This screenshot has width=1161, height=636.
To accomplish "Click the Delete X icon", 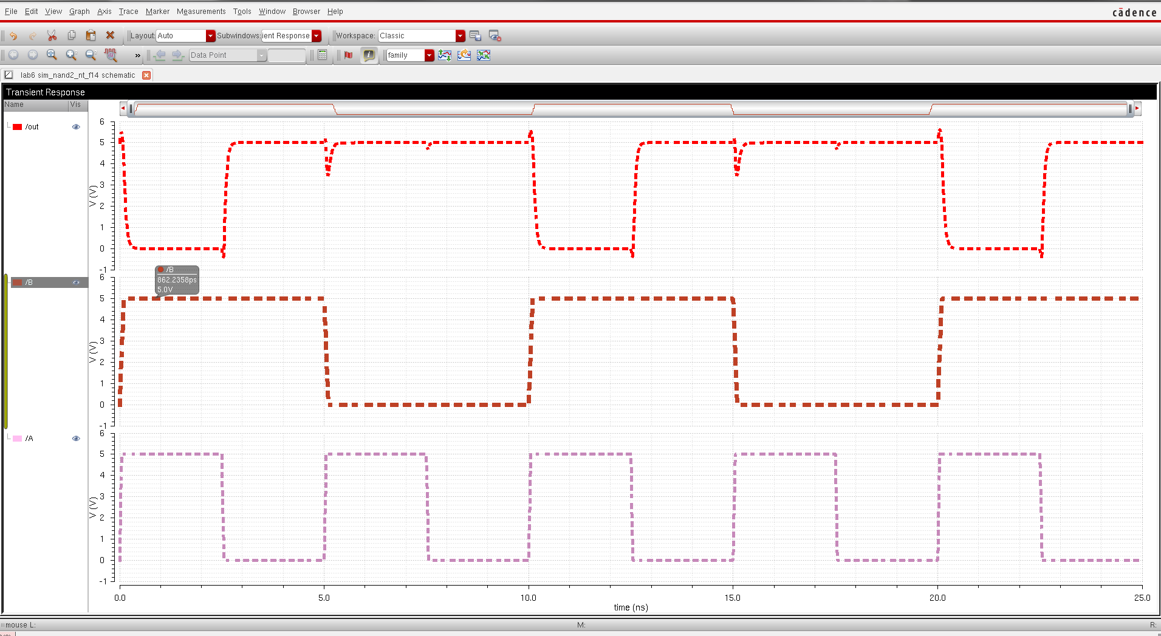I will tap(110, 36).
